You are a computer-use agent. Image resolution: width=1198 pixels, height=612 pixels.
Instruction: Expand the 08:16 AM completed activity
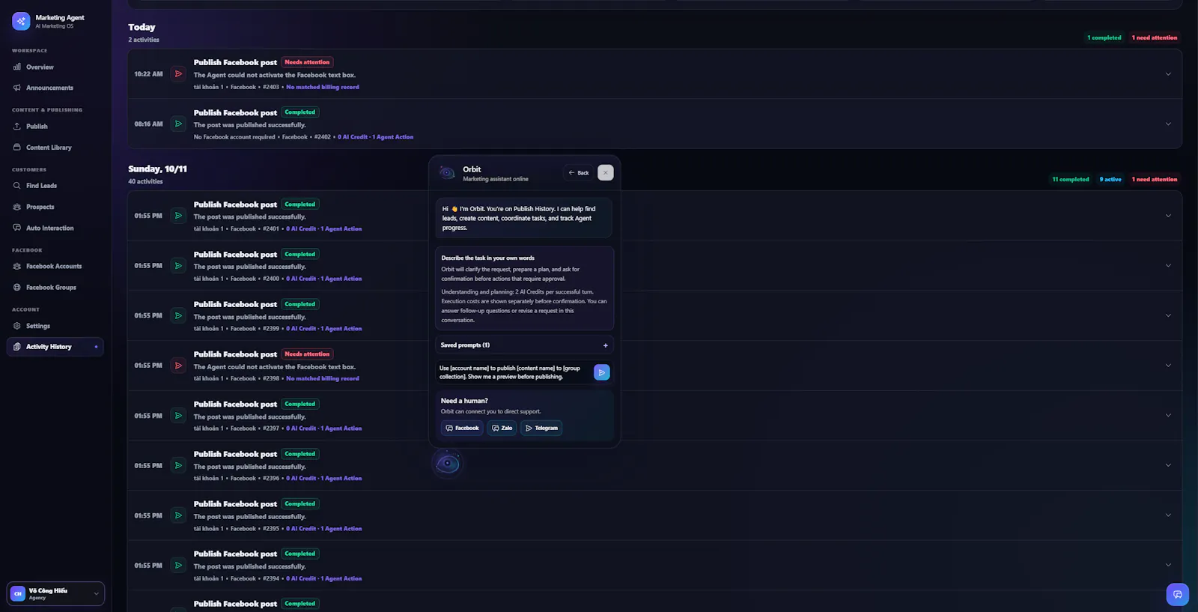point(1168,124)
